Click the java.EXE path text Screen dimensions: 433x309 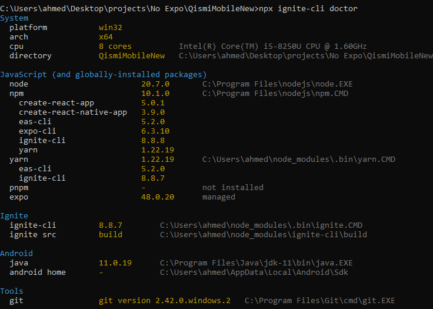(x=257, y=263)
